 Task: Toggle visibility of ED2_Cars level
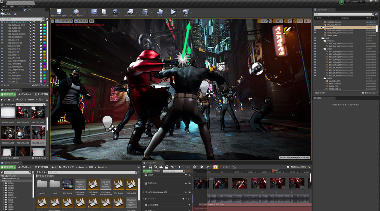point(2,40)
